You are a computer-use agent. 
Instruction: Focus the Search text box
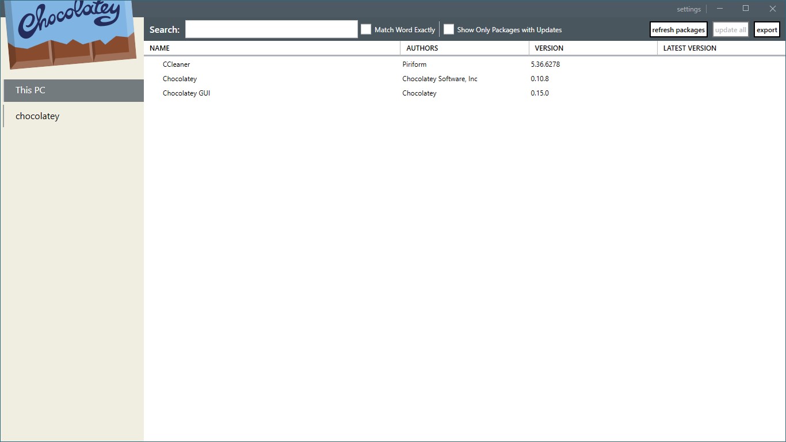pos(272,29)
